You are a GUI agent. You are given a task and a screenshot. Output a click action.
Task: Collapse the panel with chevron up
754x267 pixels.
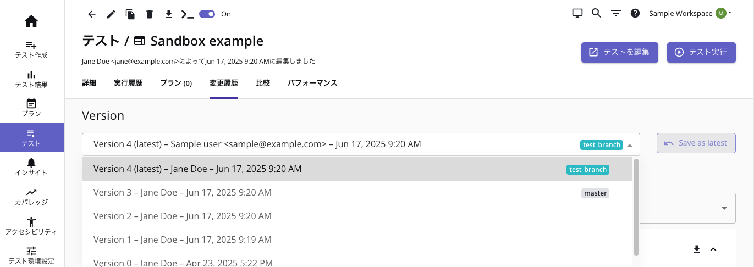coord(713,249)
